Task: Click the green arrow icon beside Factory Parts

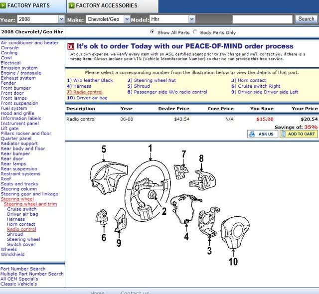Action: click(3, 5)
